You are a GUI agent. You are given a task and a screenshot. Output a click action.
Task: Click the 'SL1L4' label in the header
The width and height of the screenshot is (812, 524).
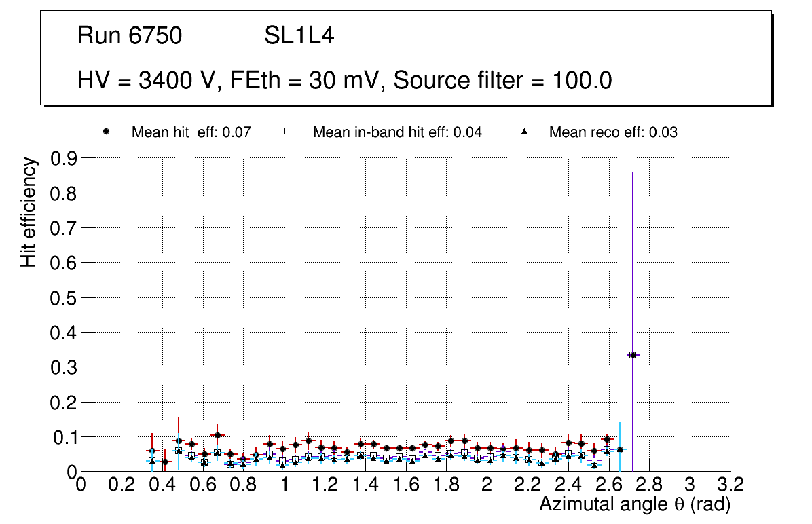299,36
